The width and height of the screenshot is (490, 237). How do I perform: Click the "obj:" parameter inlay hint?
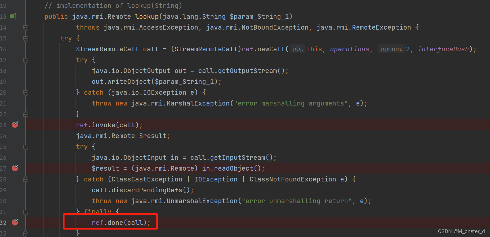click(x=298, y=49)
